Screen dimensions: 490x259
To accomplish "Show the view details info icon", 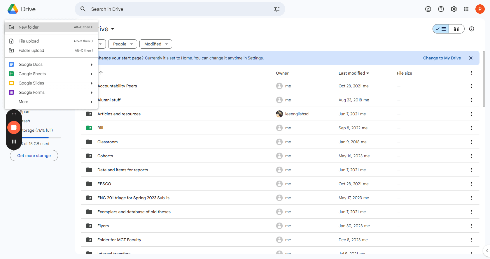I will pyautogui.click(x=471, y=29).
